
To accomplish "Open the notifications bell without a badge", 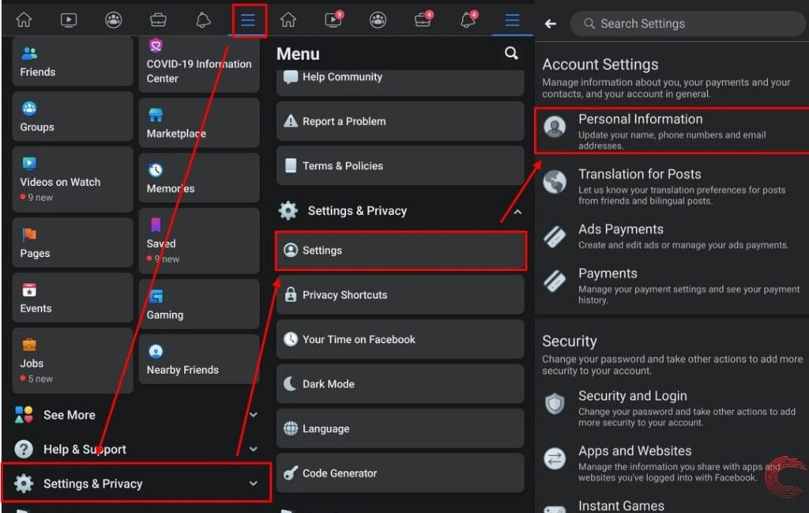I will (x=203, y=20).
